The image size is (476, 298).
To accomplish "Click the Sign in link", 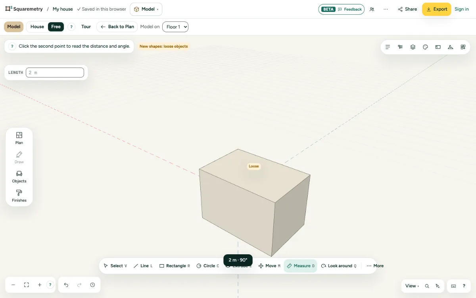I will pyautogui.click(x=462, y=9).
